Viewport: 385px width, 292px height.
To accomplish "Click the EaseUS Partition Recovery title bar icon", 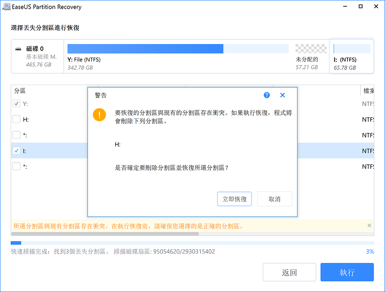I will (6, 7).
